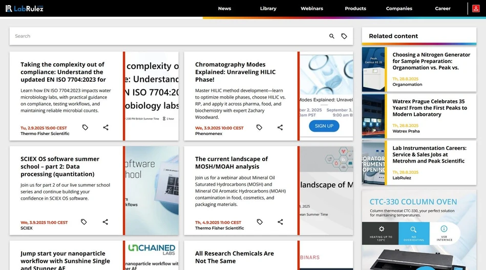
Task: Open 'Jump start your nanoparticle workflow' title
Action: point(65,260)
